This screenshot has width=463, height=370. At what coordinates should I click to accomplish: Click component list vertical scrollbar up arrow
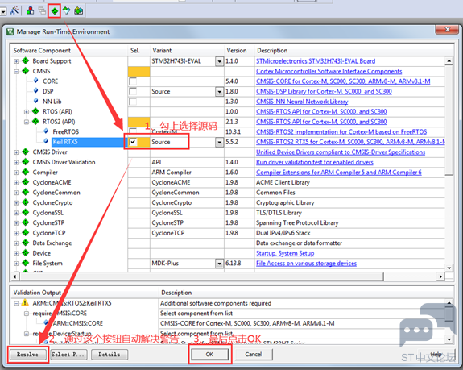[x=449, y=61]
